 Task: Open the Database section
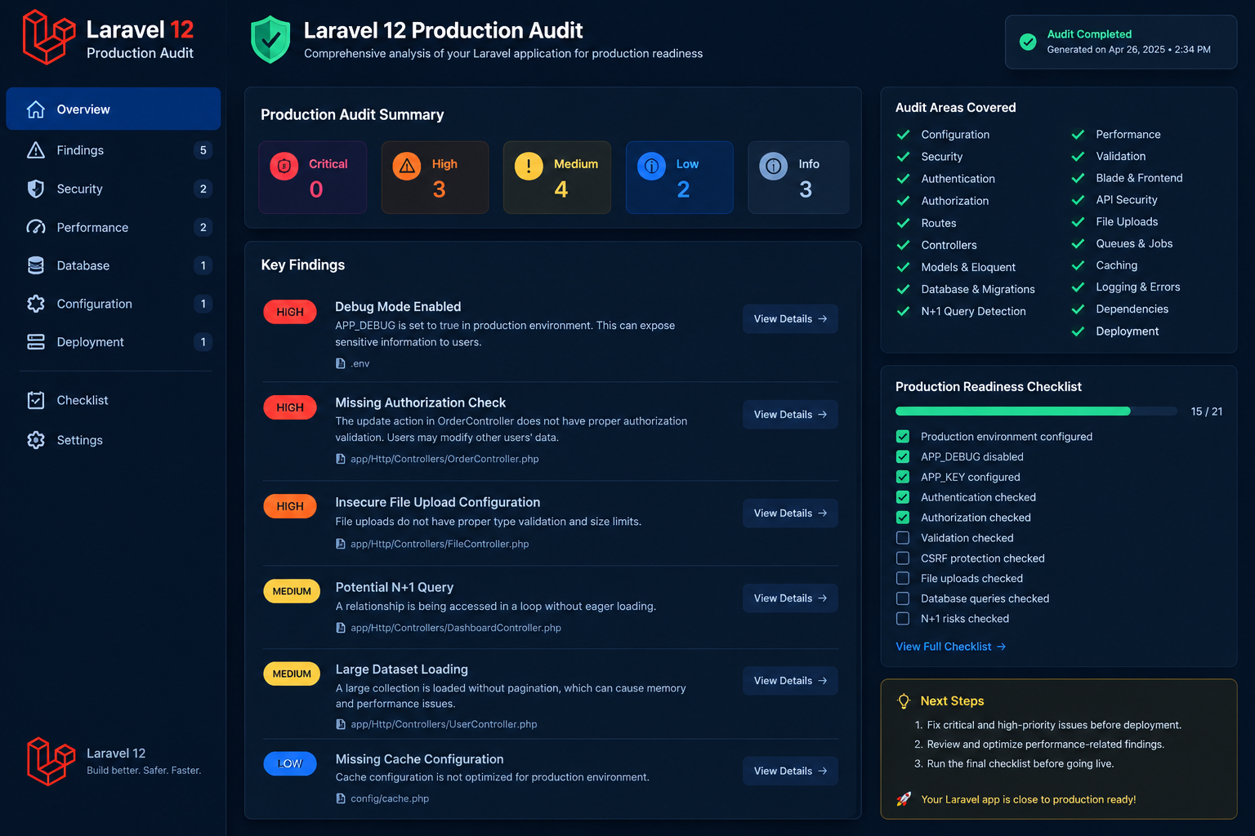[x=114, y=265]
